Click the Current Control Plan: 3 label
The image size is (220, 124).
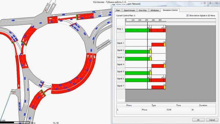pos(125,15)
